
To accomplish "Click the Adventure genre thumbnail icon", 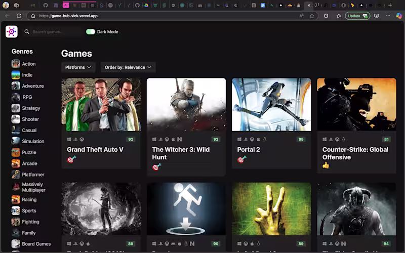I will 16,86.
